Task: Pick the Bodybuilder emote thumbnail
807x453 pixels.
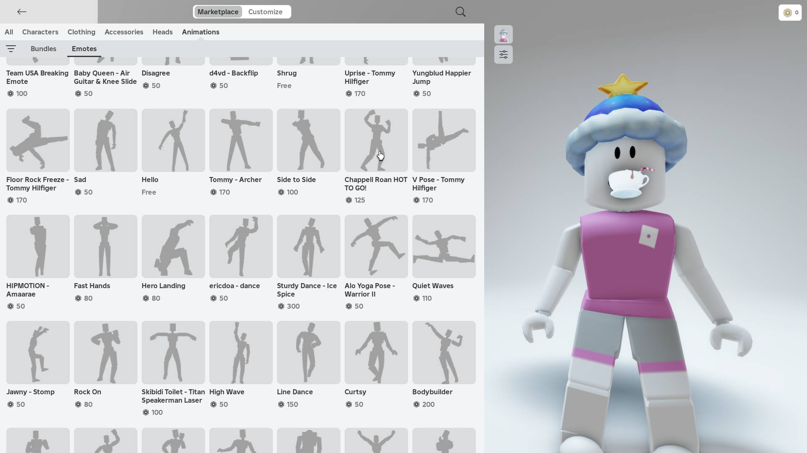Action: (444, 352)
